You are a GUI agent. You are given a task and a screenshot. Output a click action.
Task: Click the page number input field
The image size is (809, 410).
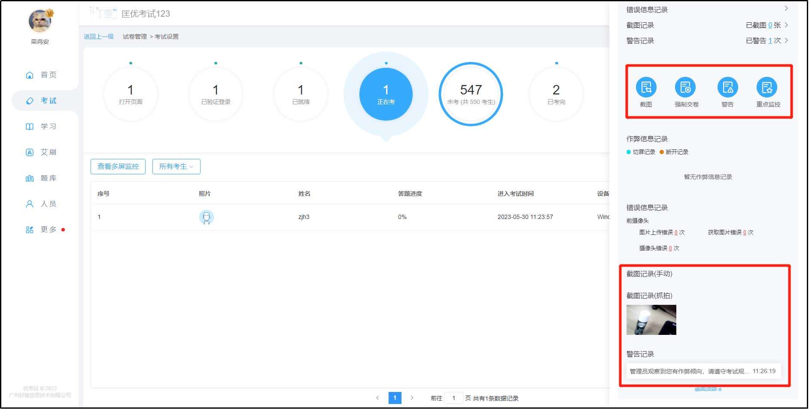coord(453,398)
